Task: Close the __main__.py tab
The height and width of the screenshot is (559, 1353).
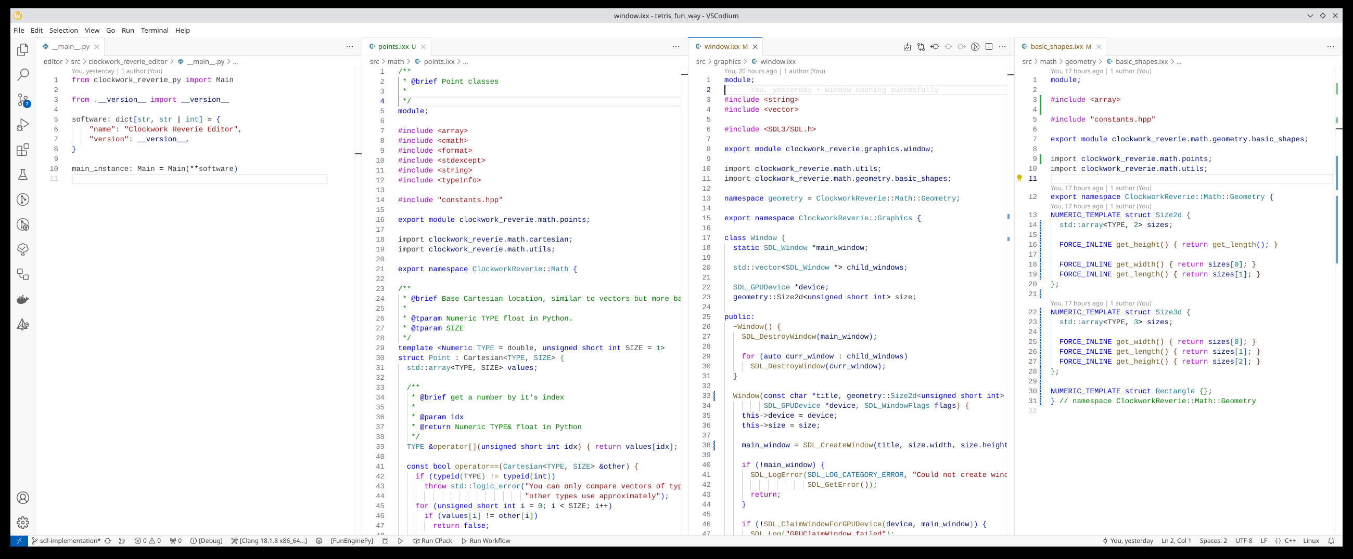Action: [x=97, y=47]
